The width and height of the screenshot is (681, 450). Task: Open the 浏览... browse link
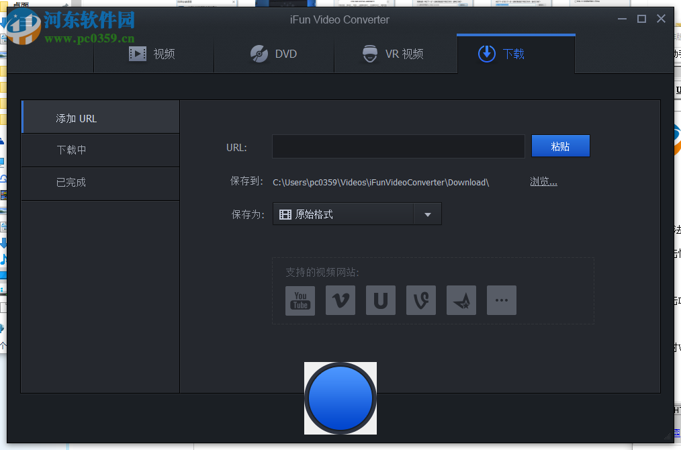pos(543,181)
